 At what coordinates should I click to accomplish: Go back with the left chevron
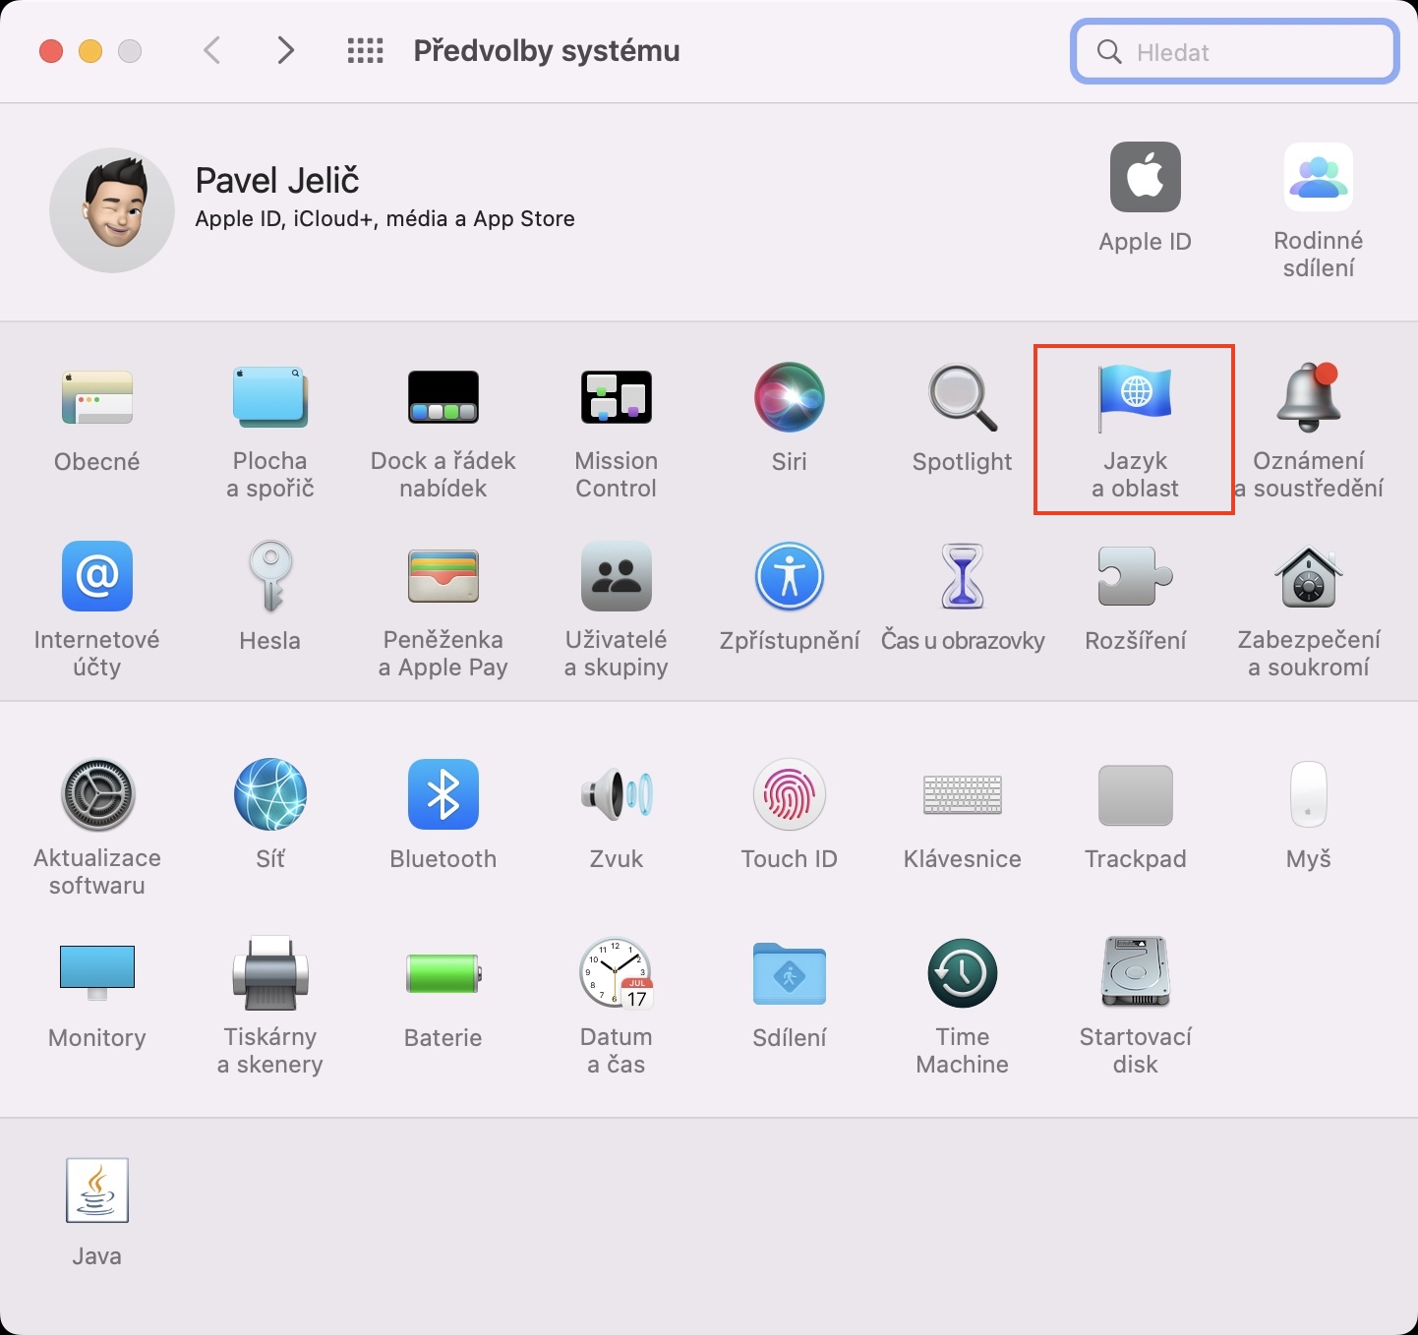coord(211,50)
